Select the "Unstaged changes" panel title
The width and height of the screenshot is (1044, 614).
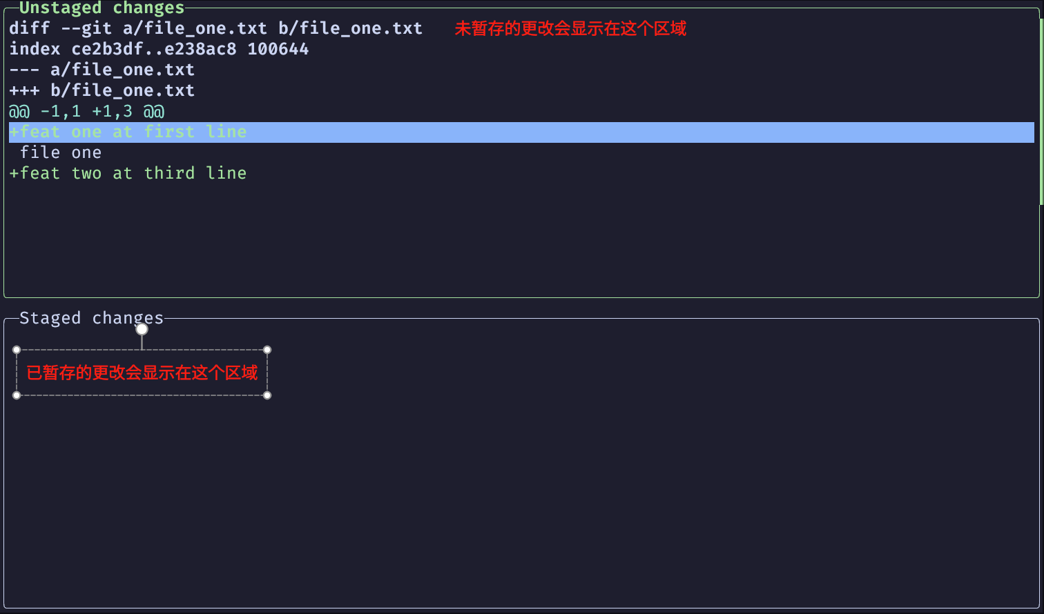click(101, 8)
